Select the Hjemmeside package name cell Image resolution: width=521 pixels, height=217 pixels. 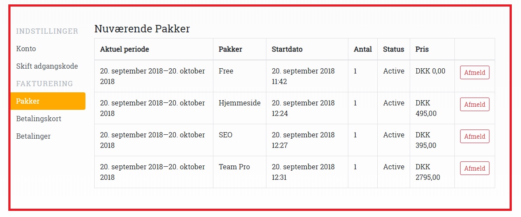(240, 103)
